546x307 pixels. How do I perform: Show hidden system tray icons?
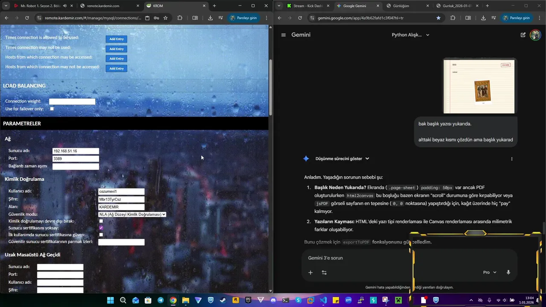pyautogui.click(x=471, y=300)
